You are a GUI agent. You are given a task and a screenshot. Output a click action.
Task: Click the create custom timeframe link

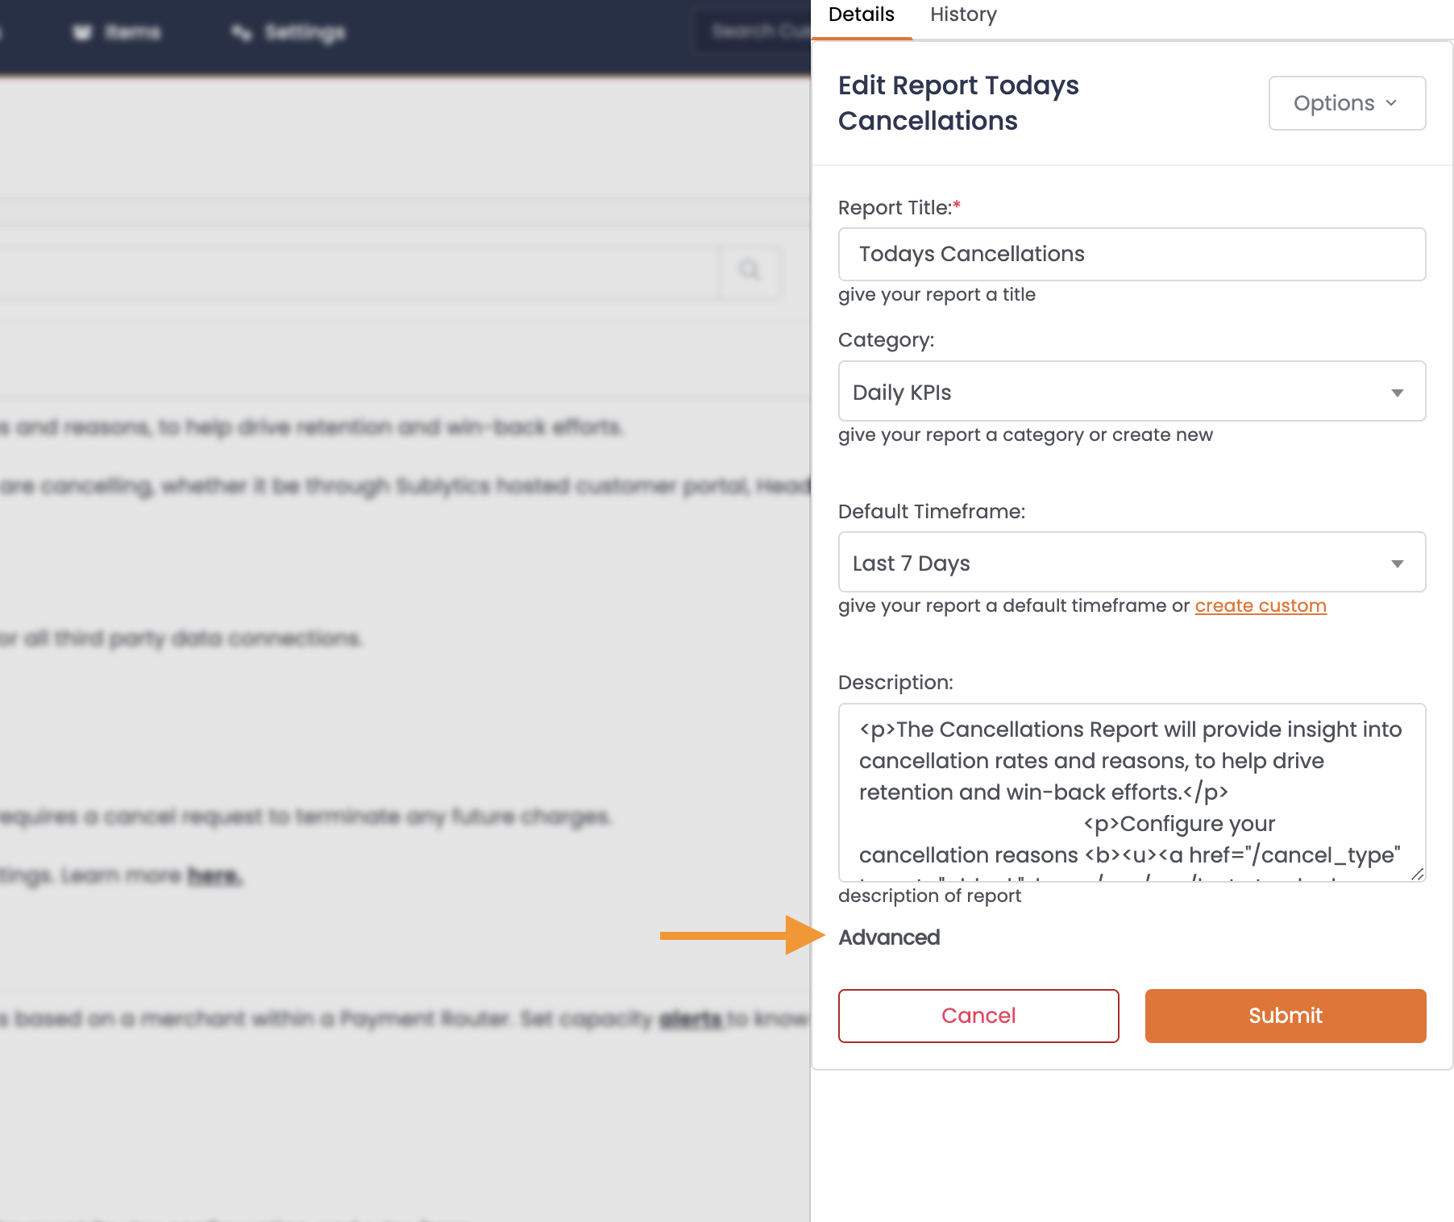[1260, 605]
